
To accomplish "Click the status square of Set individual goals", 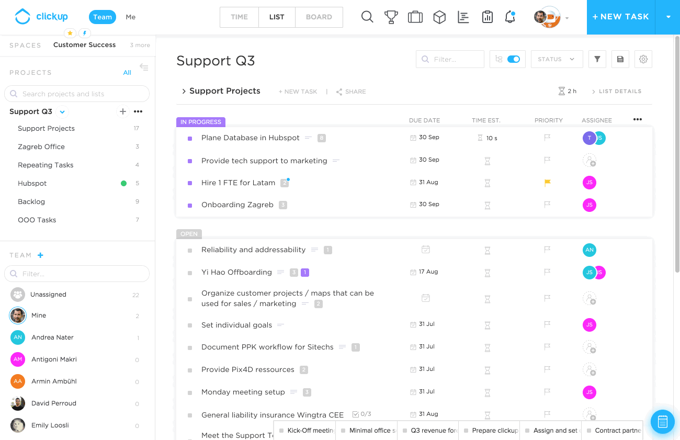I will 190,325.
